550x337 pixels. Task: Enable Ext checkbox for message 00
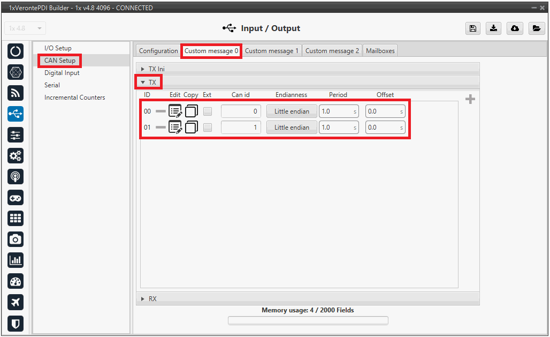click(208, 111)
